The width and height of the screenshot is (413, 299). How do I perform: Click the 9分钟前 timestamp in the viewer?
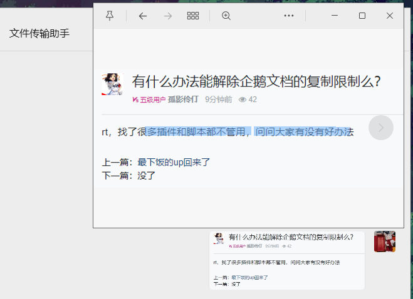pos(219,99)
